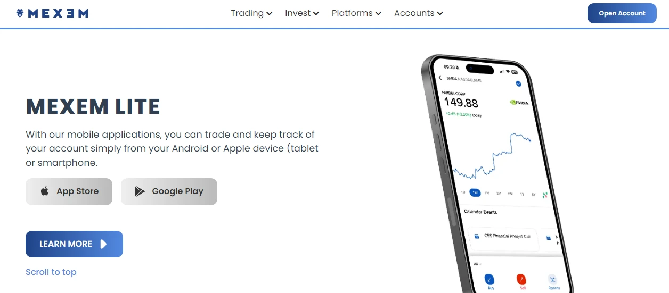This screenshot has height=293, width=669.
Task: Click the Scroll to top link
Action: 51,272
